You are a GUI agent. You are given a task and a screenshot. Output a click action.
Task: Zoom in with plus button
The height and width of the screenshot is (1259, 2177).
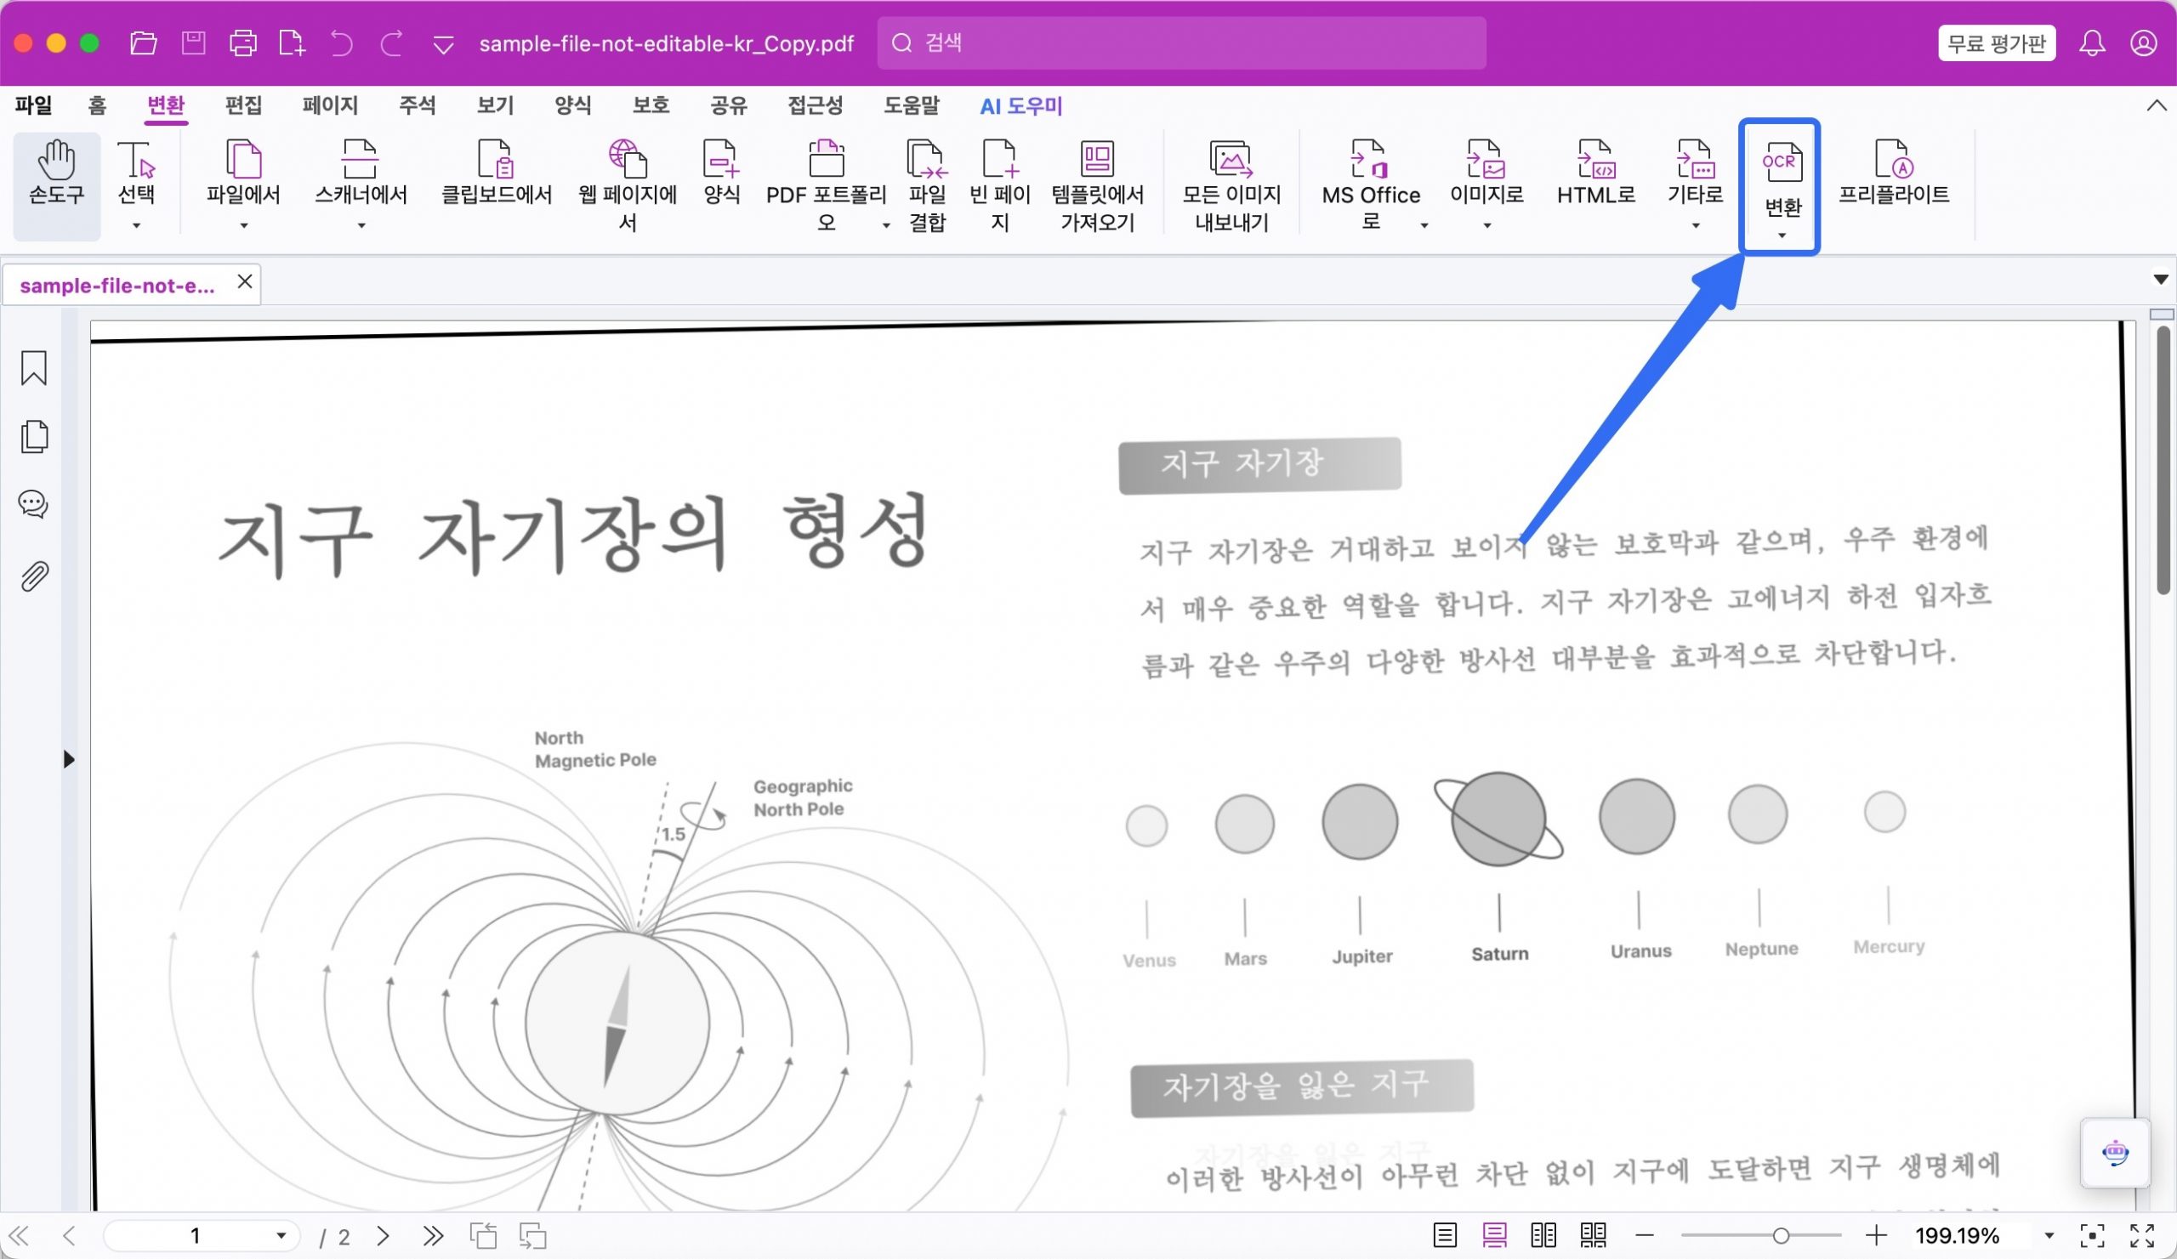coord(1875,1236)
